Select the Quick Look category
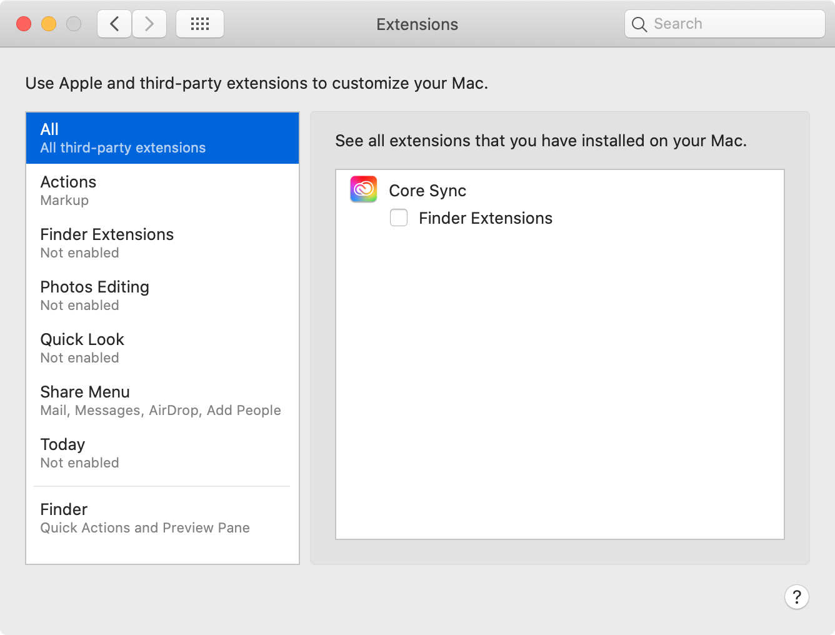The height and width of the screenshot is (635, 835). click(162, 348)
